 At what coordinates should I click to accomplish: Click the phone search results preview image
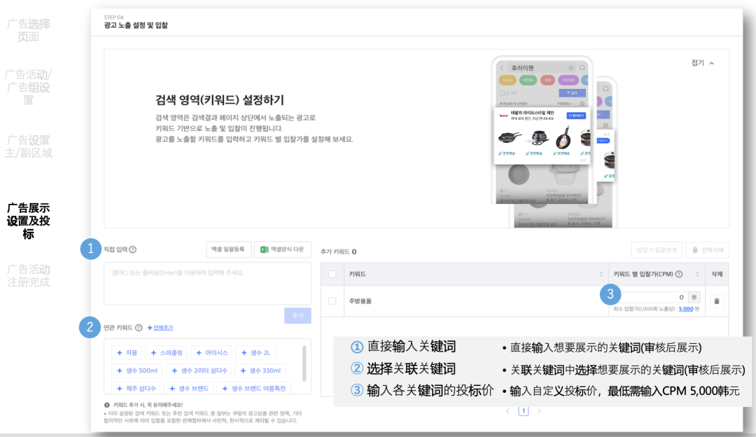coord(554,141)
